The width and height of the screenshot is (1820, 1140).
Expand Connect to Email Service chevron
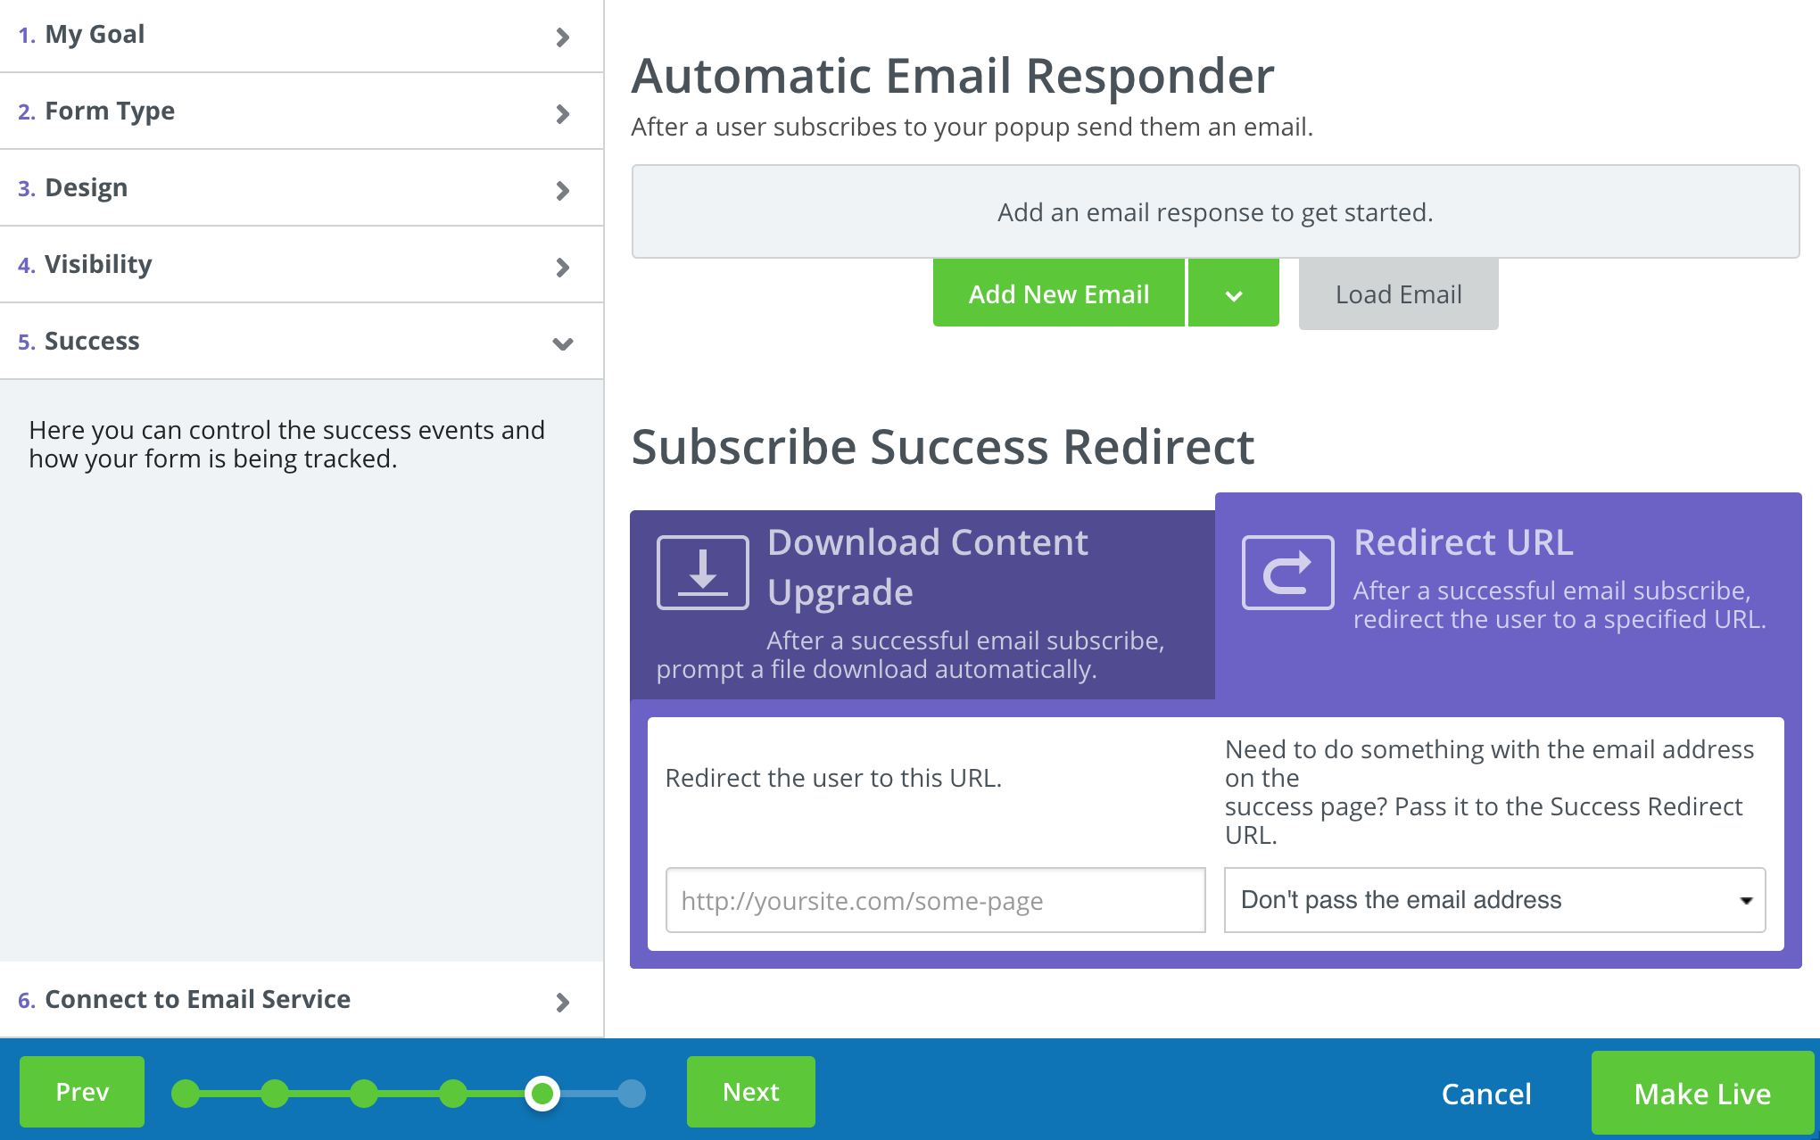coord(562,1002)
